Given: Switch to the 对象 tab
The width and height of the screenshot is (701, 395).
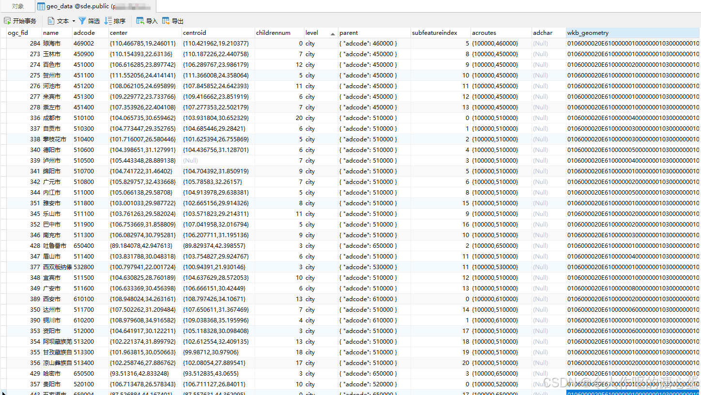Looking at the screenshot, I should click(18, 6).
